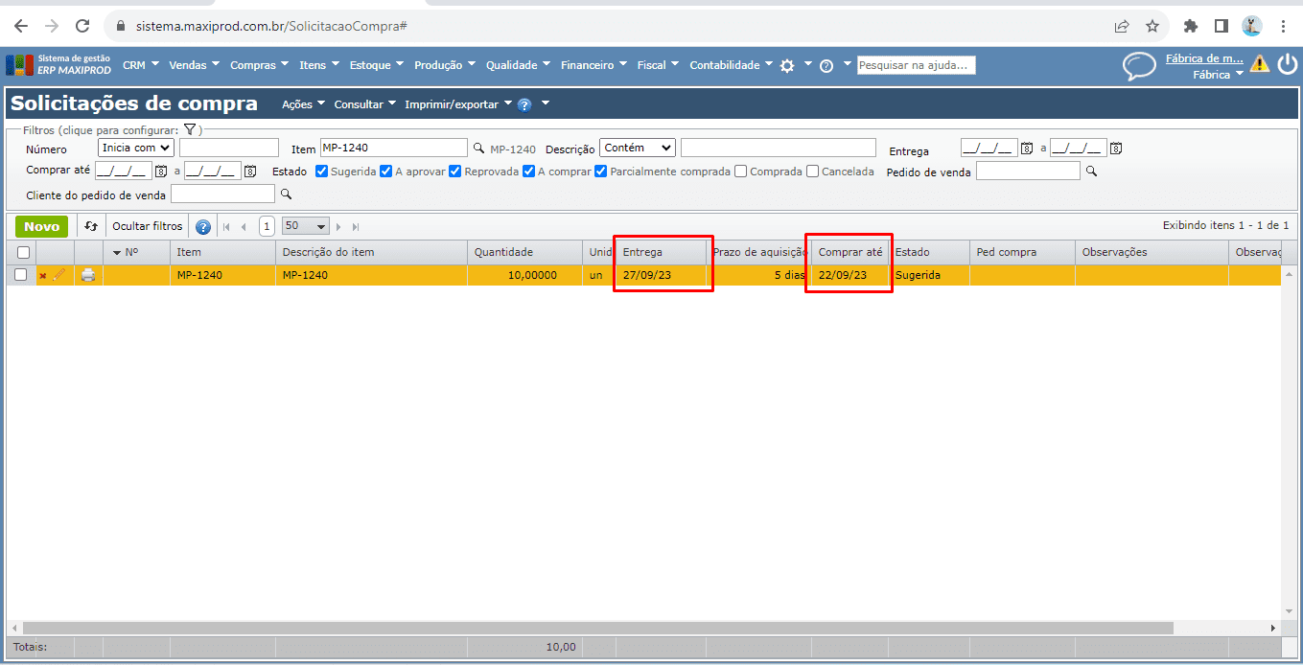Open the chat speech bubble icon
1303x665 pixels.
(x=1139, y=65)
